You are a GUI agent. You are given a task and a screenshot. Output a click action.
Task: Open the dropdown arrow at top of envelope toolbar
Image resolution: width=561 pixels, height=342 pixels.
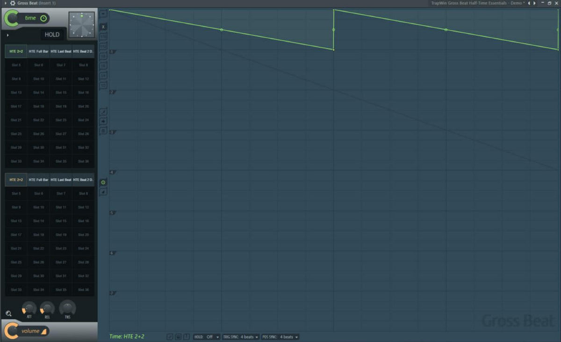pos(103,13)
